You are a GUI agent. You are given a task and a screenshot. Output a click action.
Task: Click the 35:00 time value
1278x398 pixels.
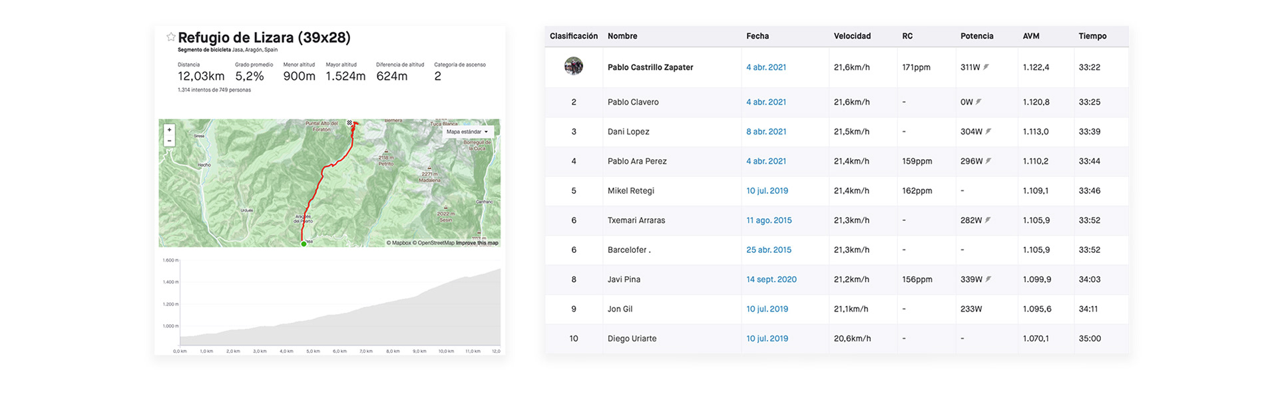coord(1090,339)
